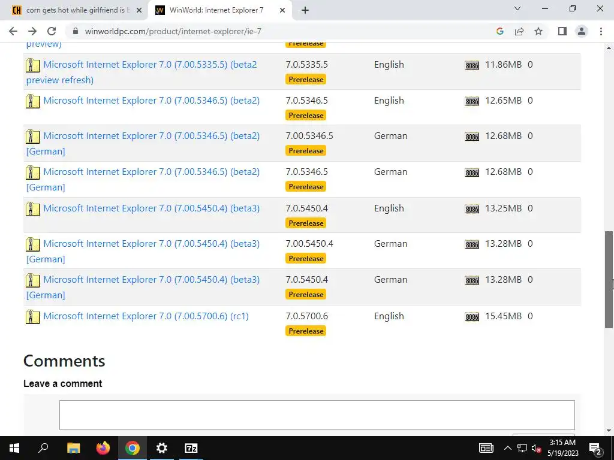Screen dimensions: 614x460
Task: Open the Chrome profile menu
Action: (582, 31)
